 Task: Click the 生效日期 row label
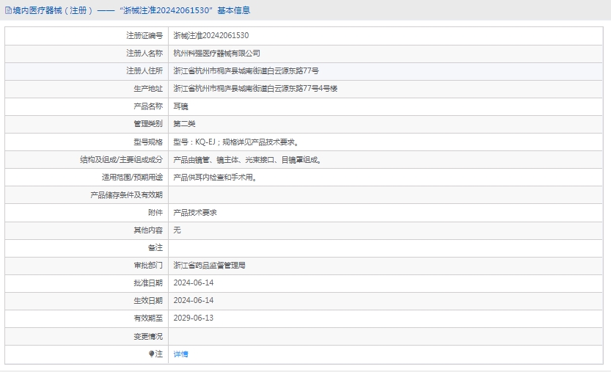click(x=147, y=300)
